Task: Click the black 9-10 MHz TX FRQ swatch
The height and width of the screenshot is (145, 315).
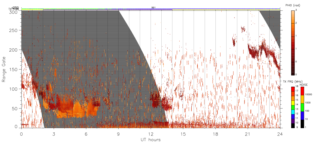Action: click(293, 126)
